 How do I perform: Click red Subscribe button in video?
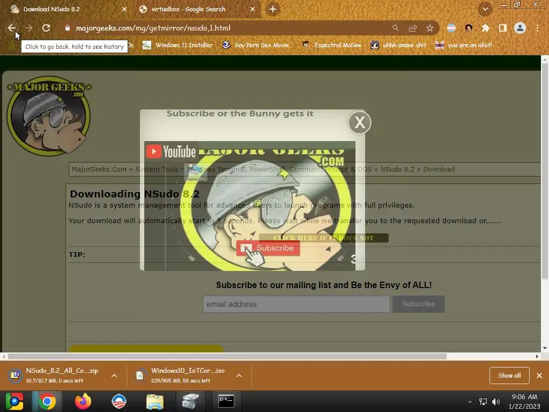click(x=268, y=248)
